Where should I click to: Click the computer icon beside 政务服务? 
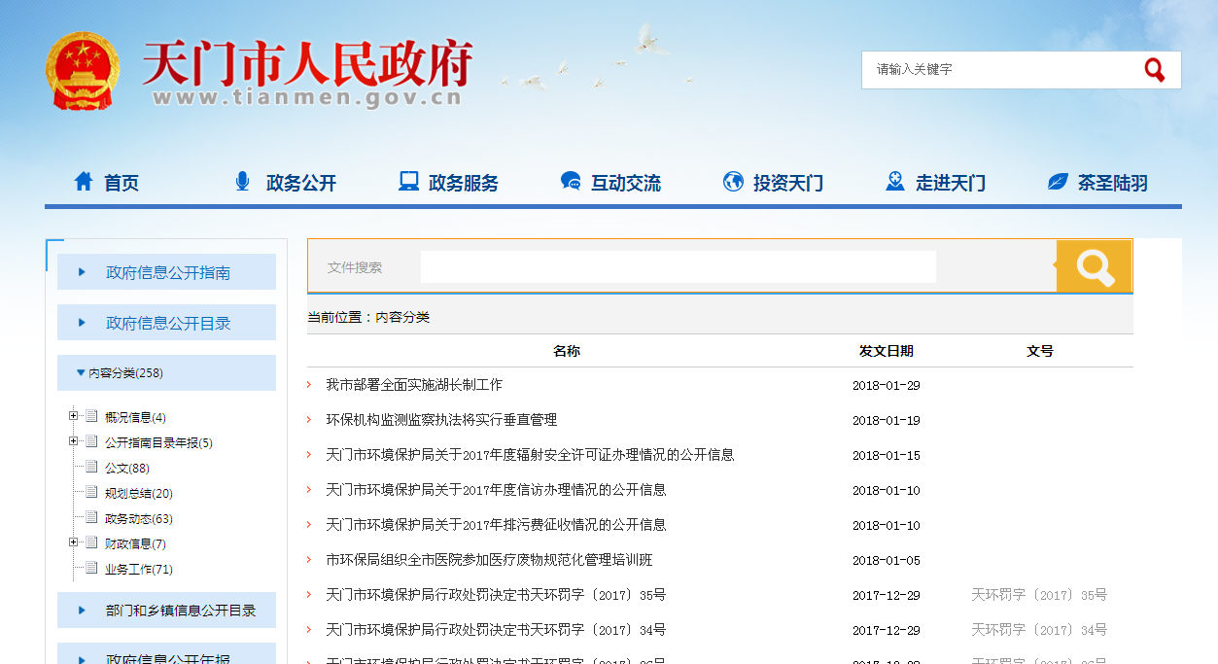click(x=408, y=182)
